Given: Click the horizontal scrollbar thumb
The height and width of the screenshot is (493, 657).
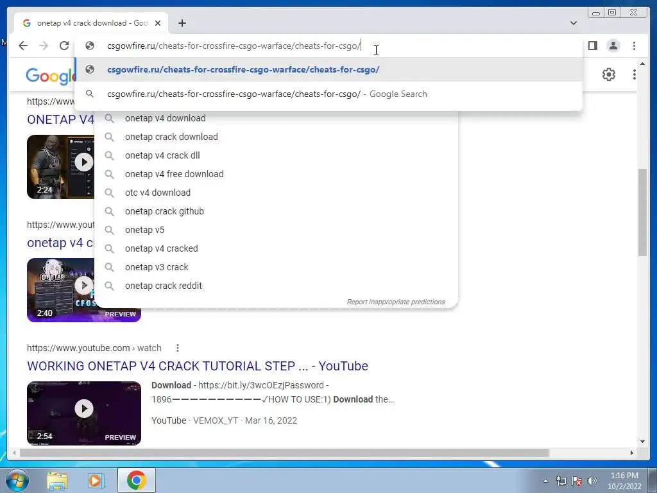Looking at the screenshot, I should point(284,453).
